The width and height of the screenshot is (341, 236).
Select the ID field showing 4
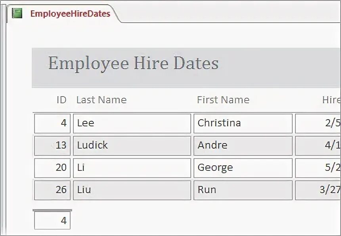coord(52,123)
